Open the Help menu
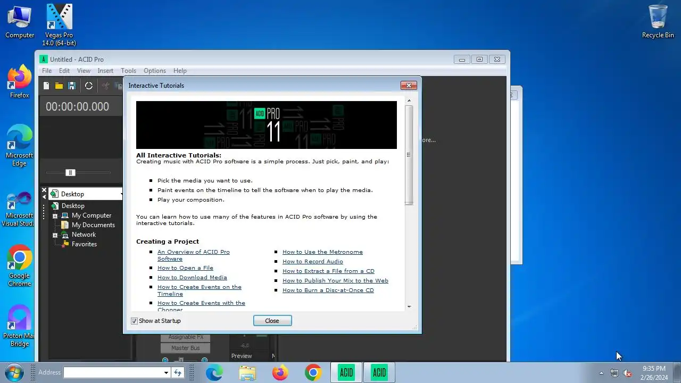681x383 pixels. [180, 71]
